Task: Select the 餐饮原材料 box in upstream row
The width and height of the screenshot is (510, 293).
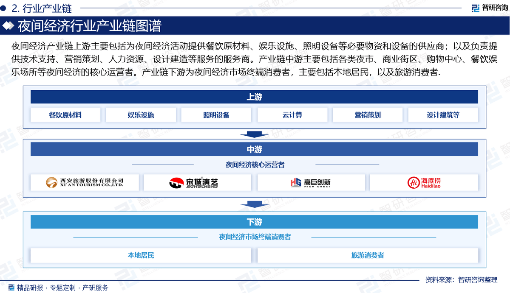Action: click(66, 114)
